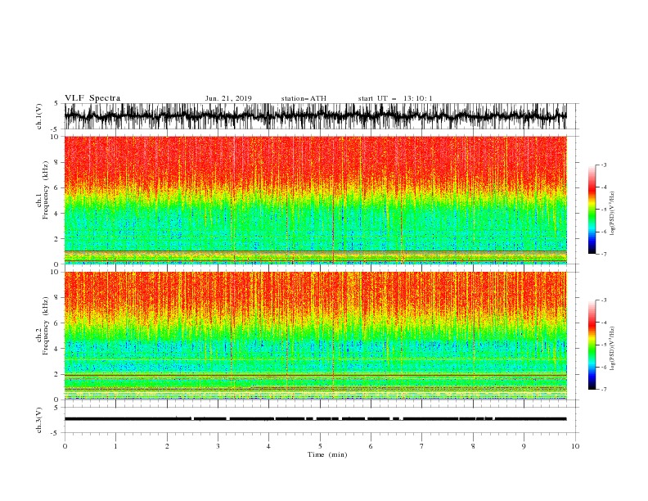Click the "0" tick on the time axis

(65, 446)
